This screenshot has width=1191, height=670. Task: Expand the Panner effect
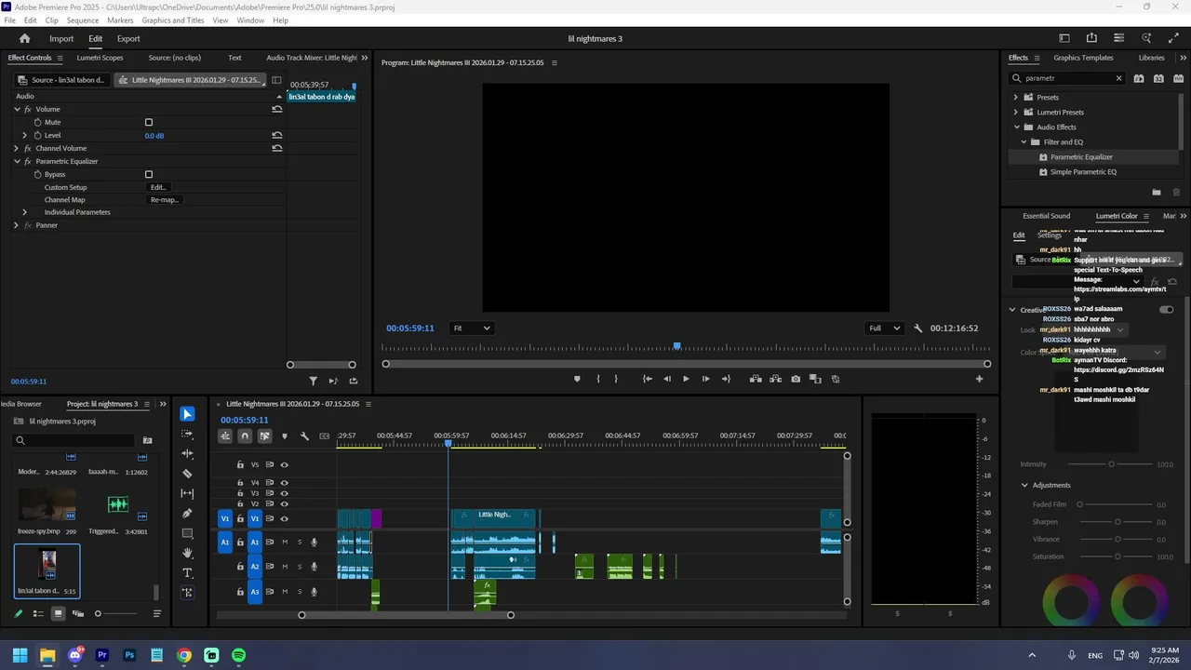click(x=16, y=225)
